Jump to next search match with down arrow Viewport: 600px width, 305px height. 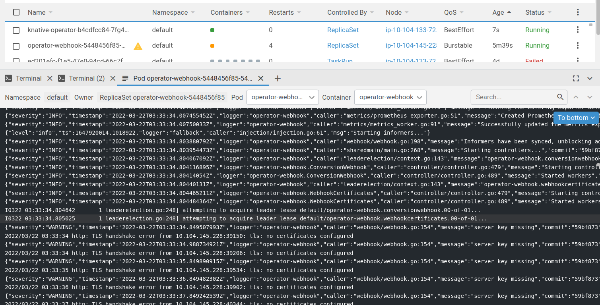590,97
